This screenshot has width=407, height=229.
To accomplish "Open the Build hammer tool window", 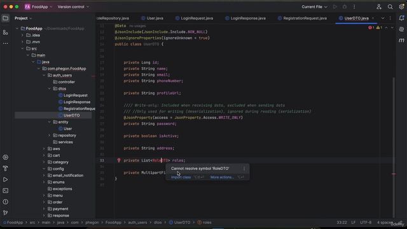I will pyautogui.click(x=6, y=169).
